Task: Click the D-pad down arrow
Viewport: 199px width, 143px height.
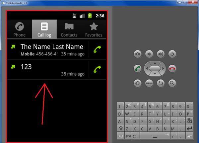Action: tap(155, 74)
